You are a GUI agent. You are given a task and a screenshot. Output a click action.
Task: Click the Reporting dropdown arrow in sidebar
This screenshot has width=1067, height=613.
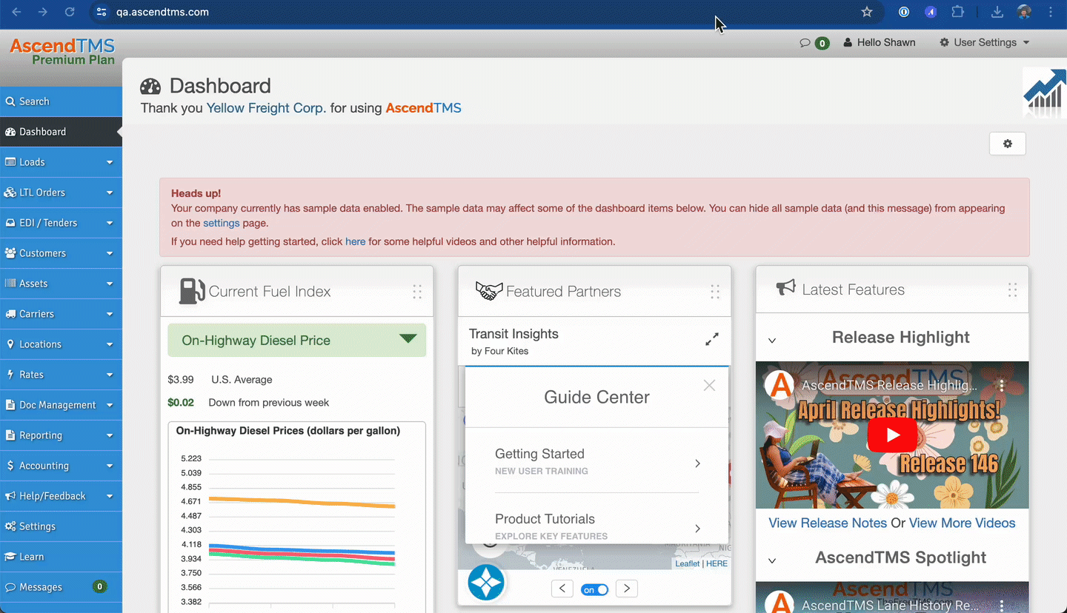[110, 436]
